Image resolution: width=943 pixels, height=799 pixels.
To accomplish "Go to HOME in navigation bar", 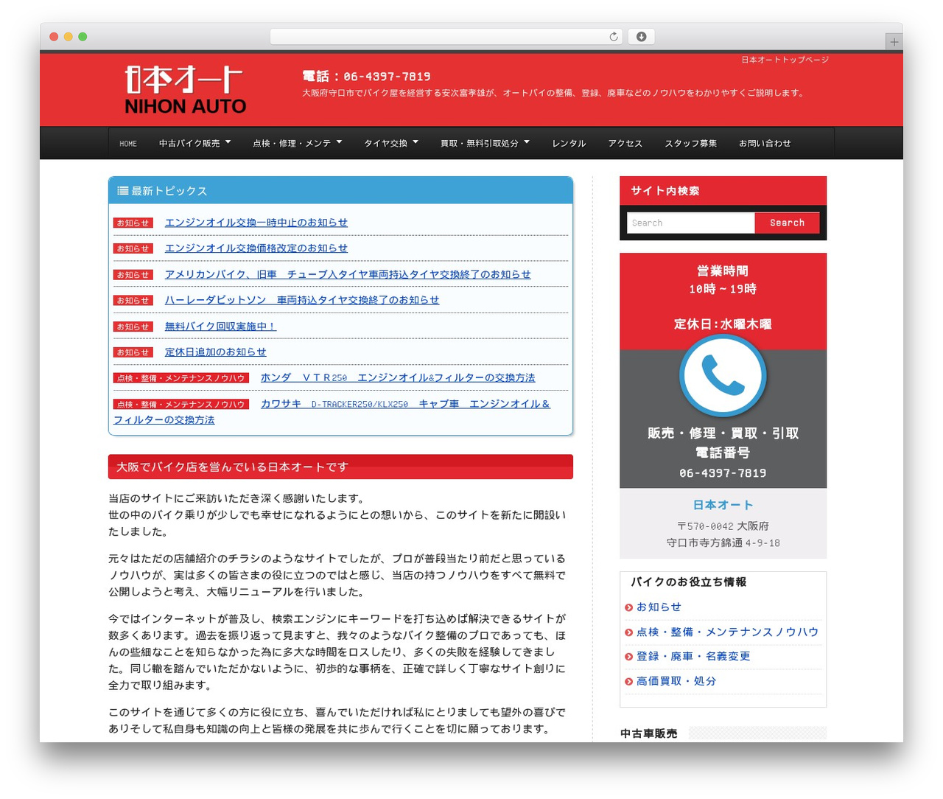I will click(128, 144).
